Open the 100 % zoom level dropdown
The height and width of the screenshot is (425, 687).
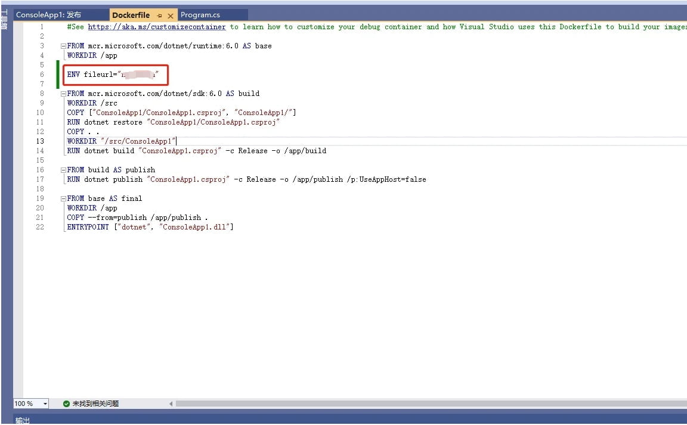tap(45, 404)
